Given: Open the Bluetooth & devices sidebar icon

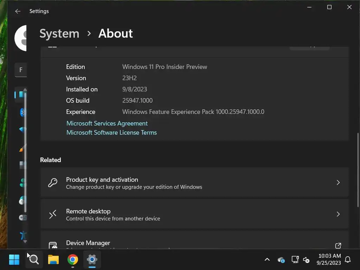Looking at the screenshot, I should 22,112.
